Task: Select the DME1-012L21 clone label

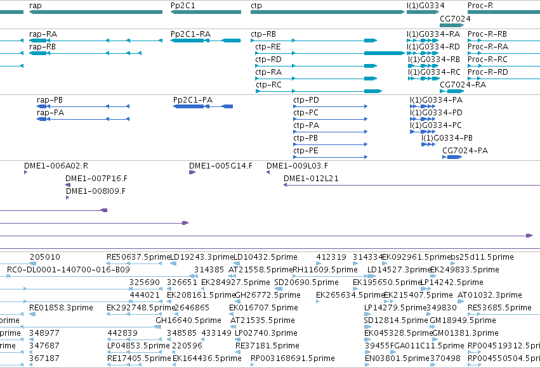Action: click(312, 179)
